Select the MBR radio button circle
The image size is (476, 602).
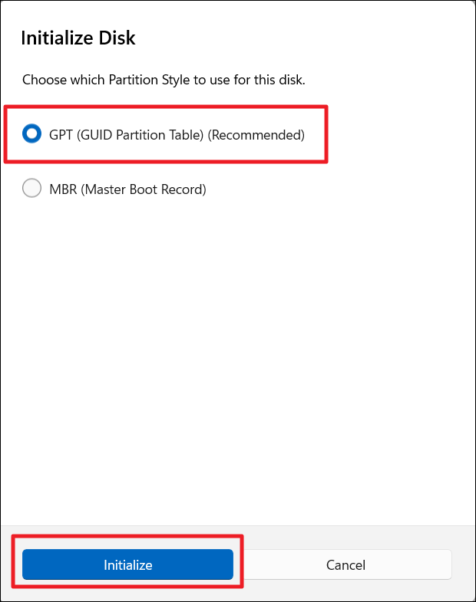coord(31,189)
